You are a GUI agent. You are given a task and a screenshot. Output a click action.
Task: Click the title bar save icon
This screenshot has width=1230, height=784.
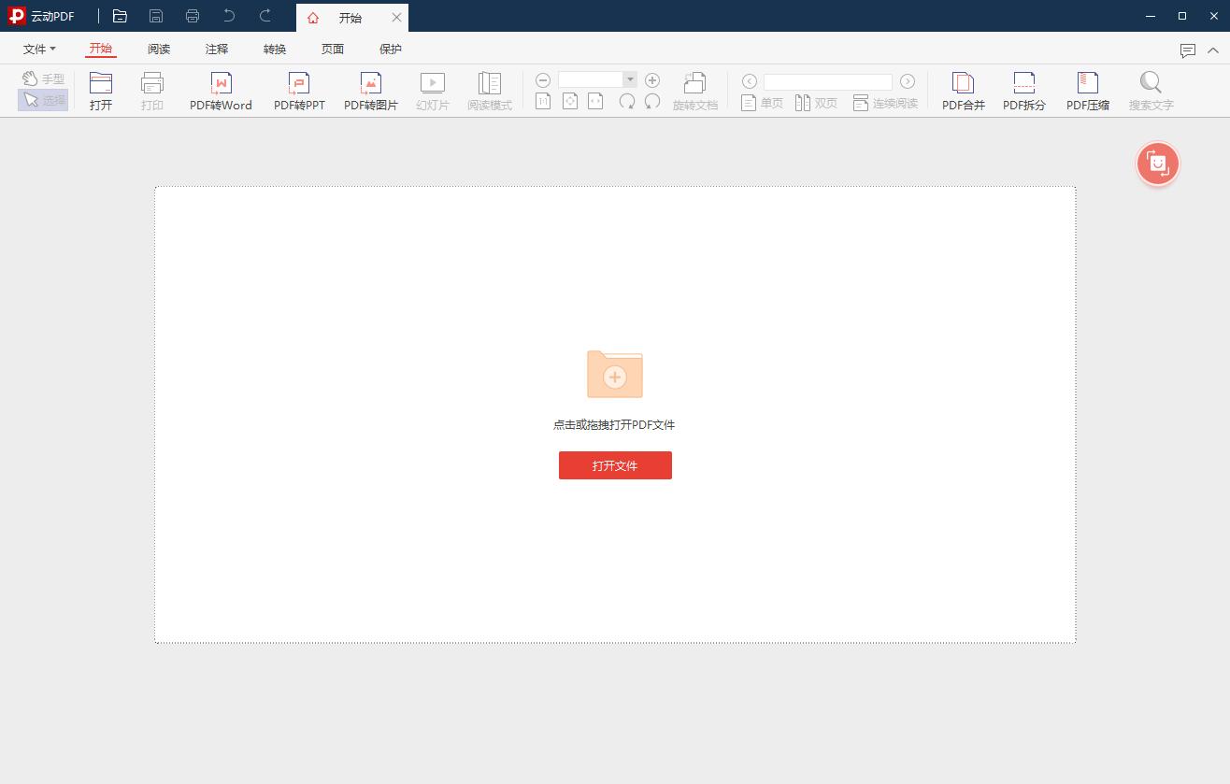156,16
